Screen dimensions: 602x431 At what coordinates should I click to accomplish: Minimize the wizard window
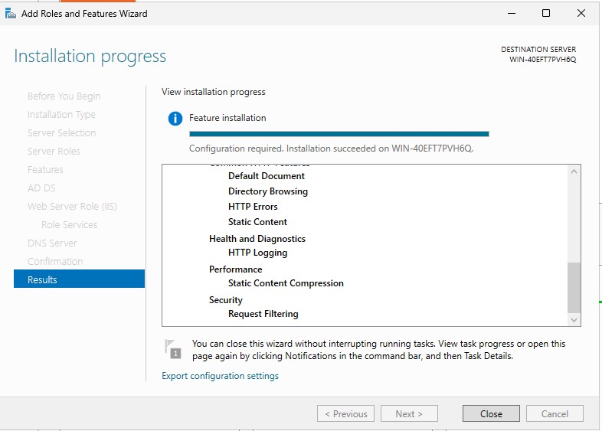click(510, 13)
